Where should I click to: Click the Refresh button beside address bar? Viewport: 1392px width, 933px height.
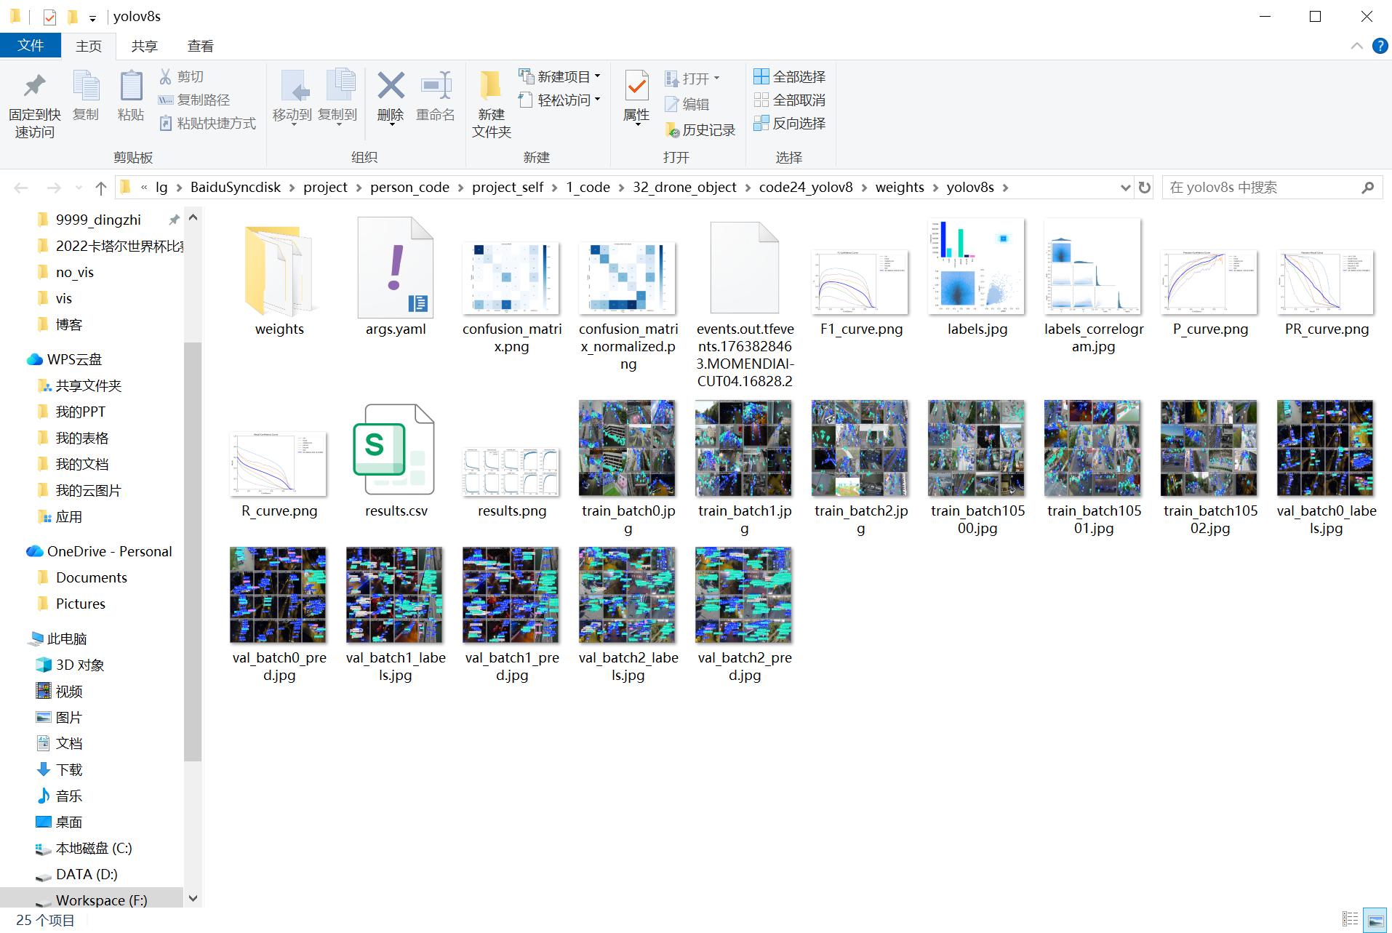1145,188
